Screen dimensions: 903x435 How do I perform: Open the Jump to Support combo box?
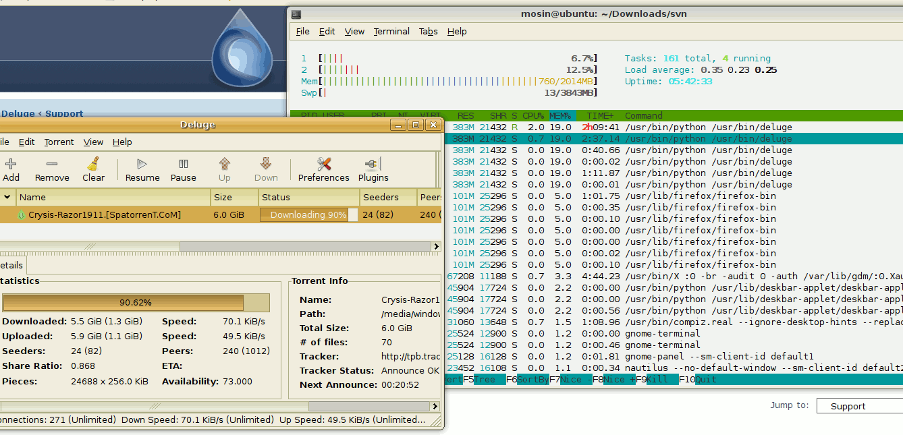click(859, 406)
